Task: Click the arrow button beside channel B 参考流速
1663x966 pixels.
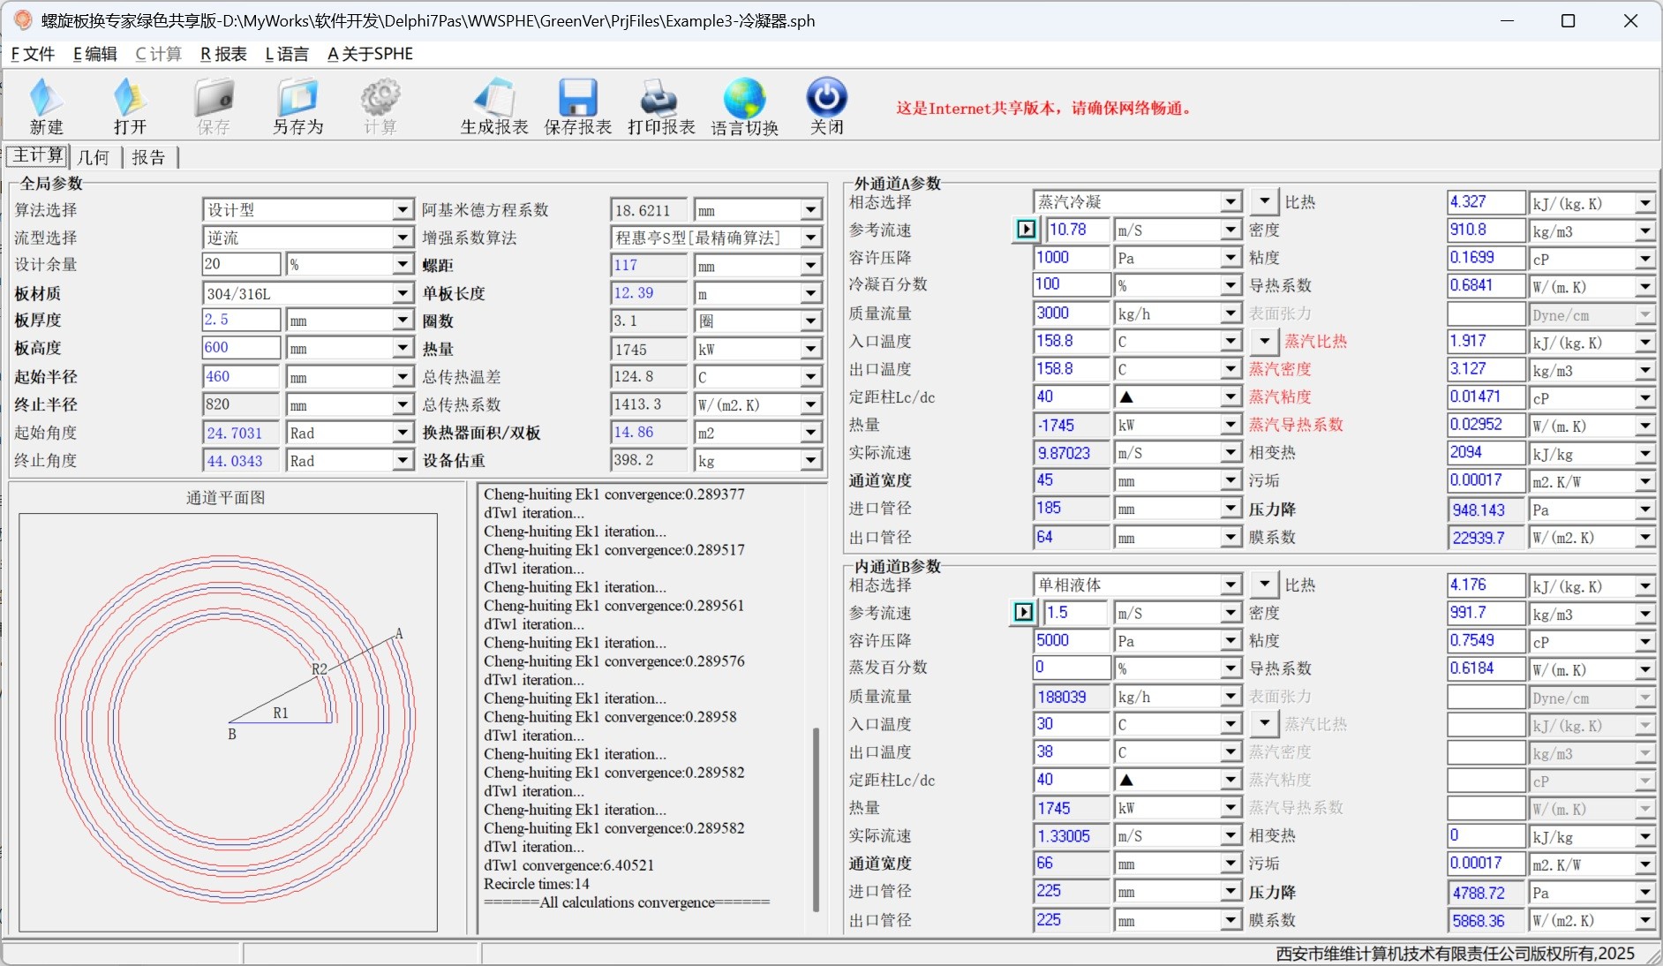Action: [1023, 612]
